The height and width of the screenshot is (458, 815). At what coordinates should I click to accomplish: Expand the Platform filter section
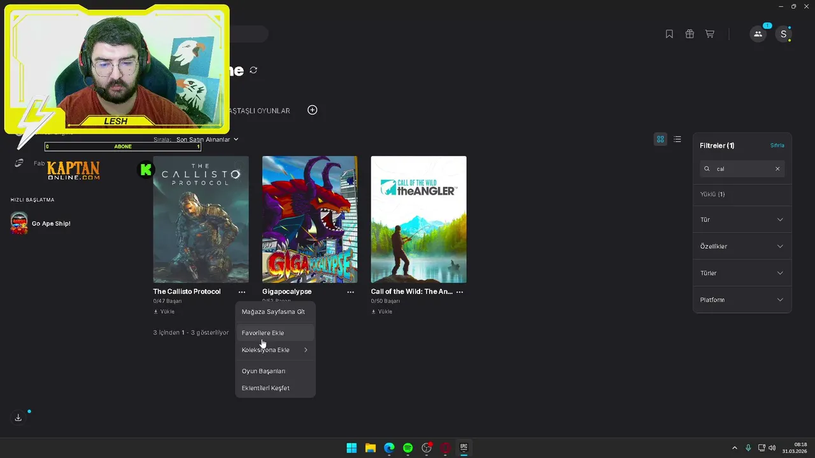coord(742,300)
